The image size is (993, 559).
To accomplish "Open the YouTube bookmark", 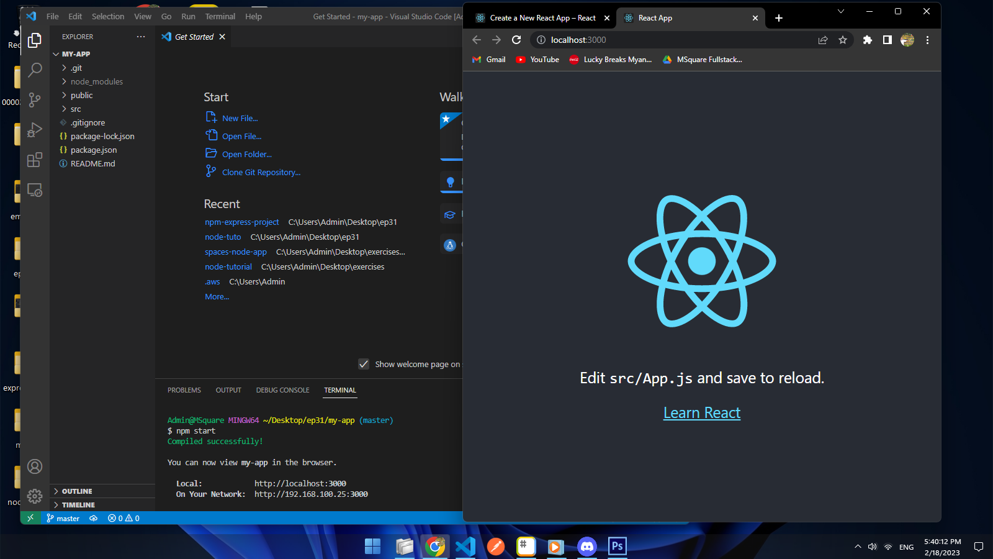I will (x=537, y=60).
